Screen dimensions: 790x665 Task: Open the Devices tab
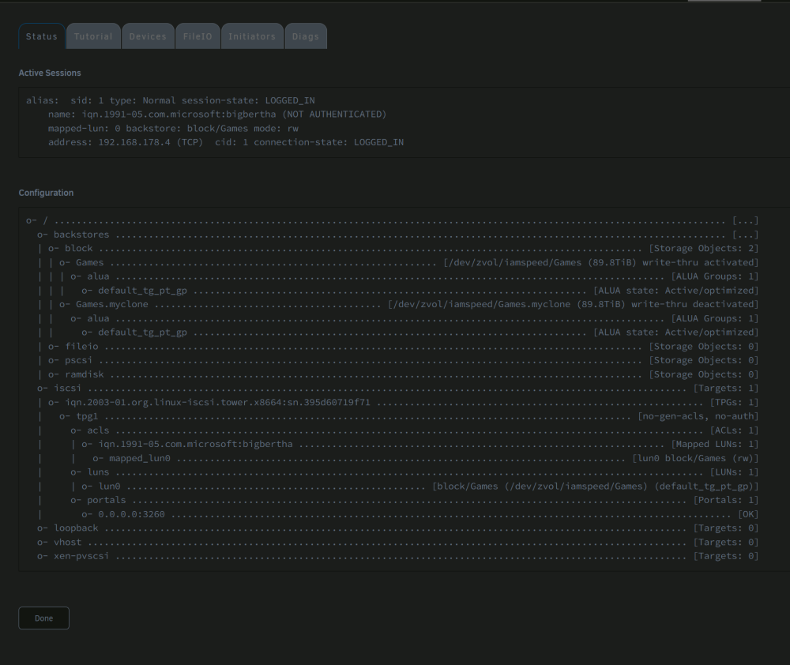point(148,36)
